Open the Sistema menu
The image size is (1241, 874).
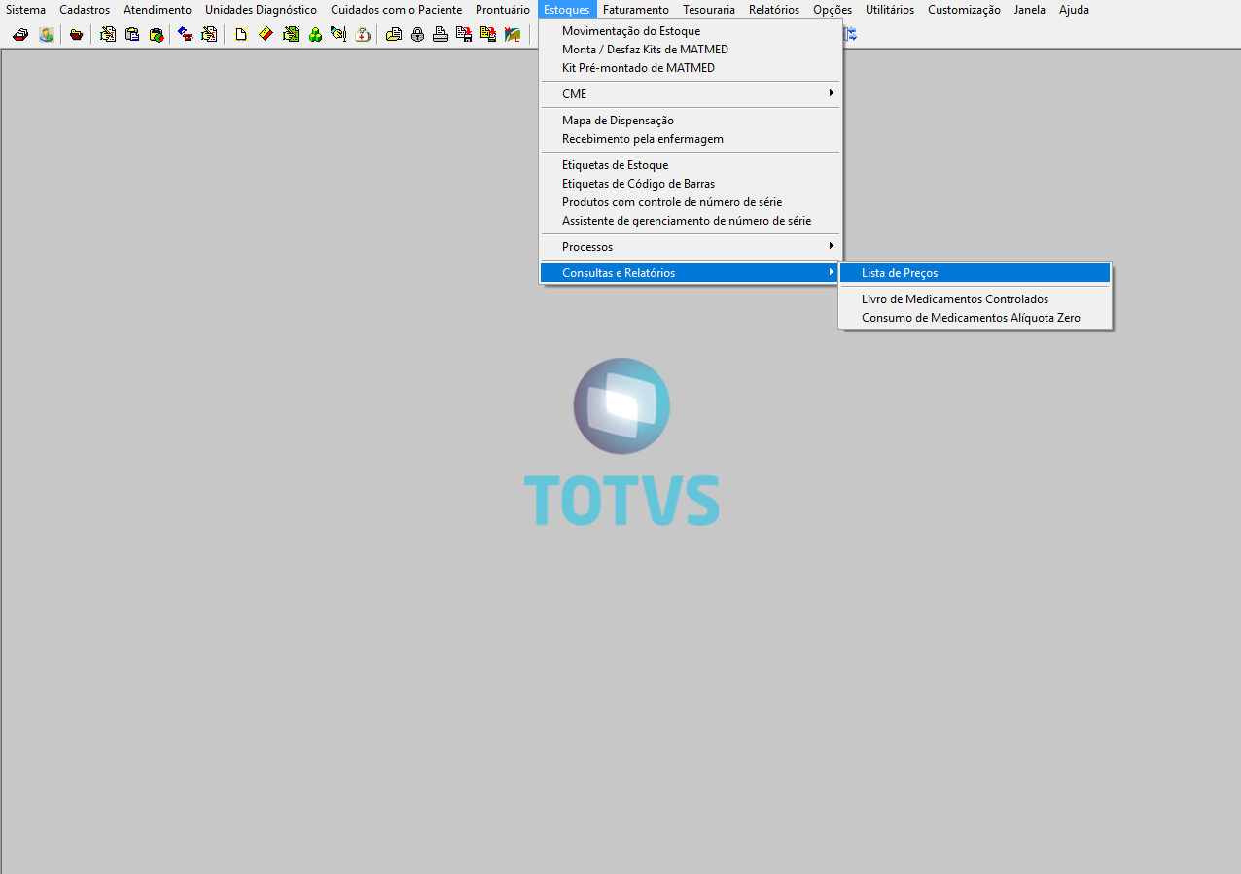pos(26,10)
